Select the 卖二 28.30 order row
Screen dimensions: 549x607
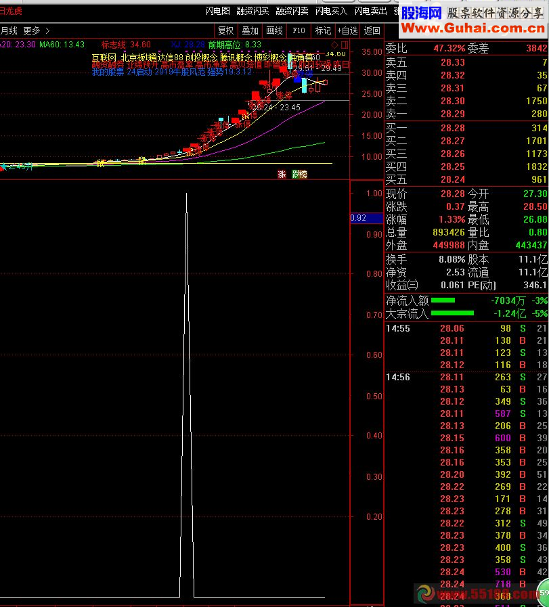pos(466,101)
